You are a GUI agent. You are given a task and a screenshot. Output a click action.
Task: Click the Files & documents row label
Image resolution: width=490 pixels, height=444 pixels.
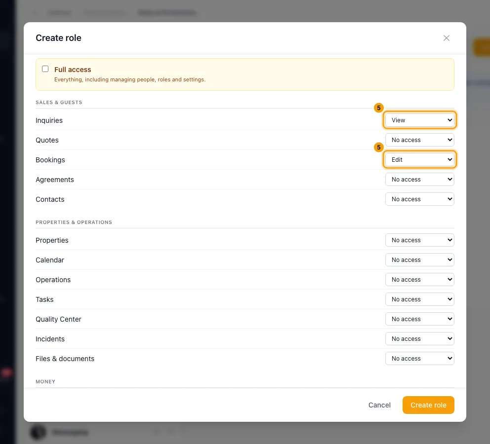click(x=65, y=359)
